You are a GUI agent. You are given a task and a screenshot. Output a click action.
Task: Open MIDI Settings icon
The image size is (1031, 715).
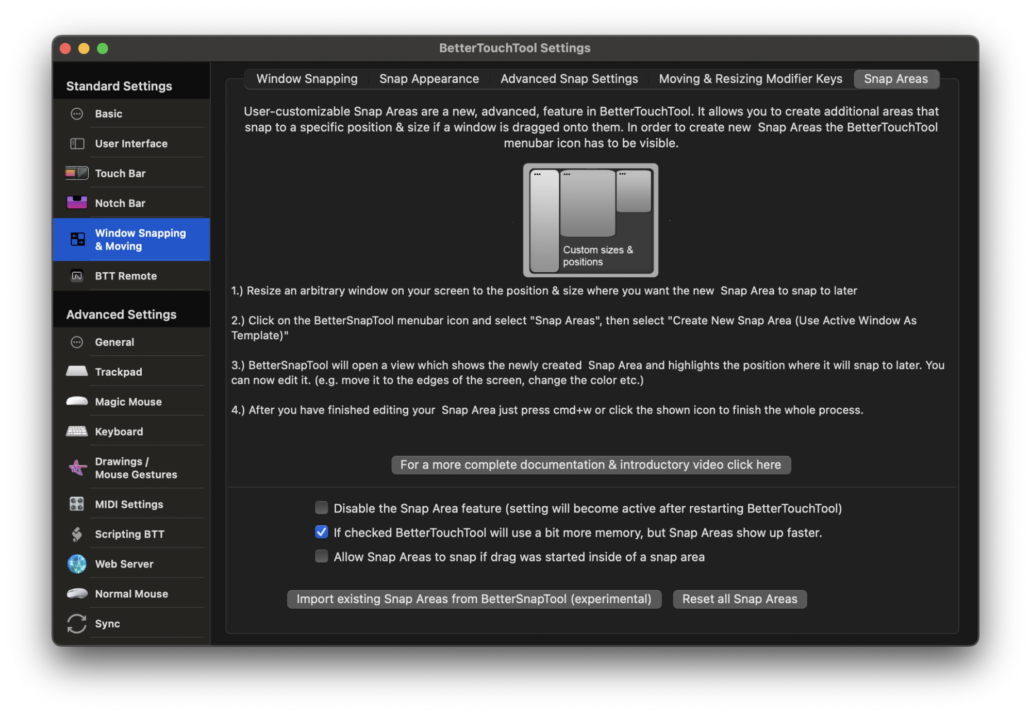coord(77,504)
